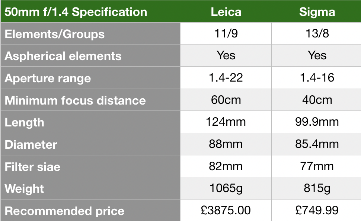
Task: Click the Leica aperture range 1.4-22 cell
Action: pos(226,78)
